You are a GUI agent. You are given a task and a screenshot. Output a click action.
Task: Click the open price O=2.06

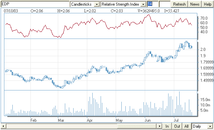click(37, 11)
